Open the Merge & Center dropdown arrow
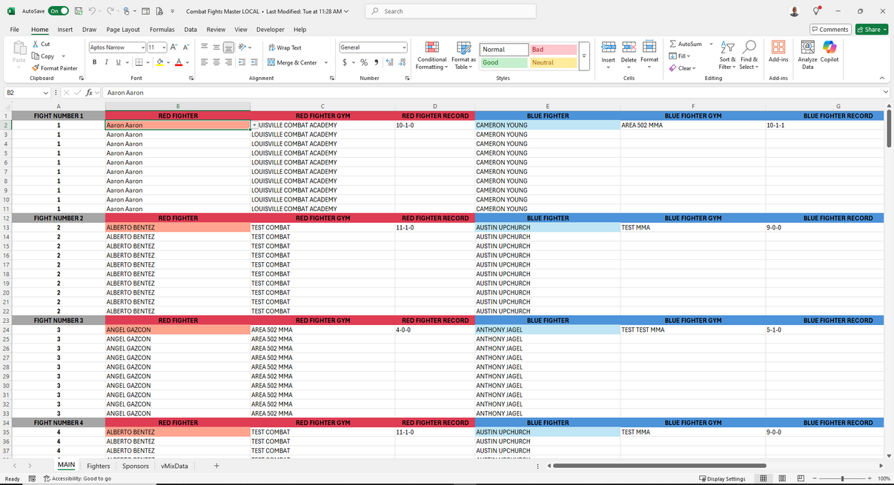894x485 pixels. pyautogui.click(x=325, y=62)
